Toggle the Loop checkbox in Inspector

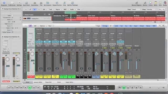pos(12,15)
